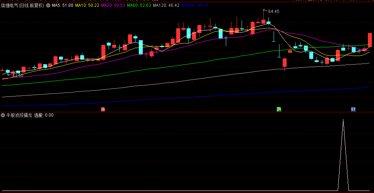Viewport: 374px width, 193px height.
Task: Click the green 跌 event marker
Action: point(279,109)
